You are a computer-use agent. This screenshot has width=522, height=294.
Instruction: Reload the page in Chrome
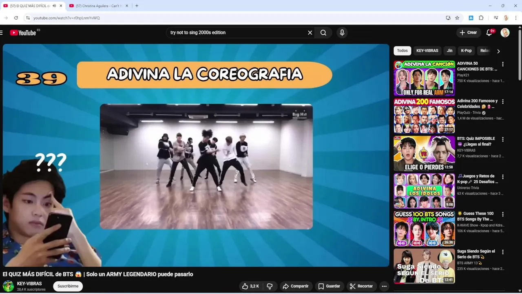pos(16,18)
